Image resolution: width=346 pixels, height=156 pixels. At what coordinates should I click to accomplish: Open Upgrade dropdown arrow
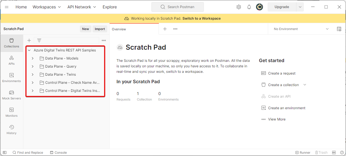[300, 7]
